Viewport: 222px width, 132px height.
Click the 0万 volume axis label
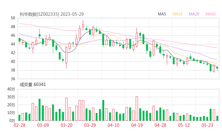(x=12, y=121)
